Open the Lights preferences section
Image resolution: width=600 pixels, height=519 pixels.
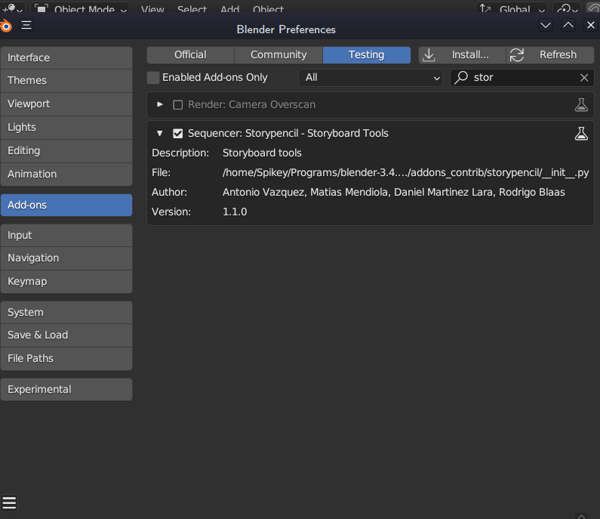[x=66, y=128]
